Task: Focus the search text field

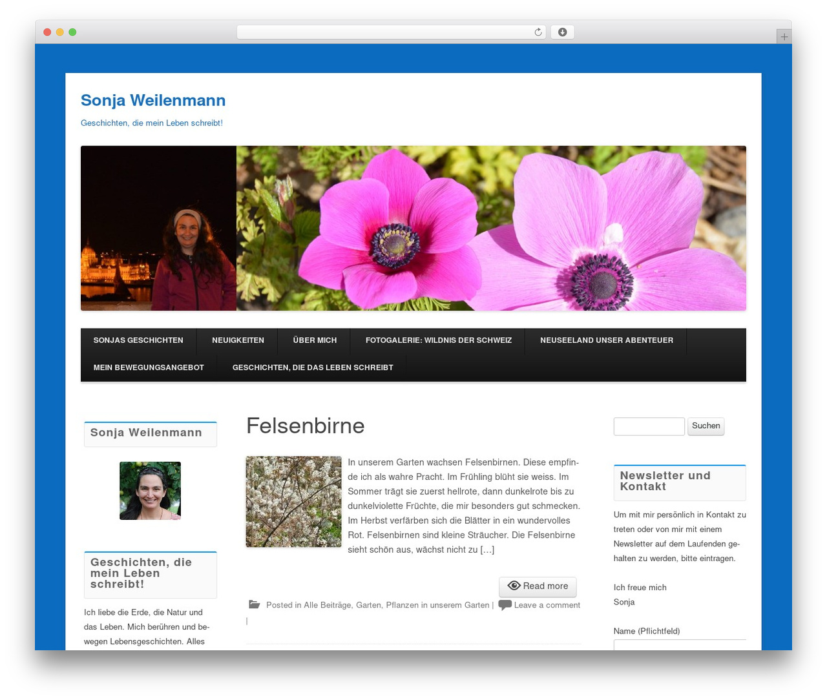Action: (x=649, y=426)
